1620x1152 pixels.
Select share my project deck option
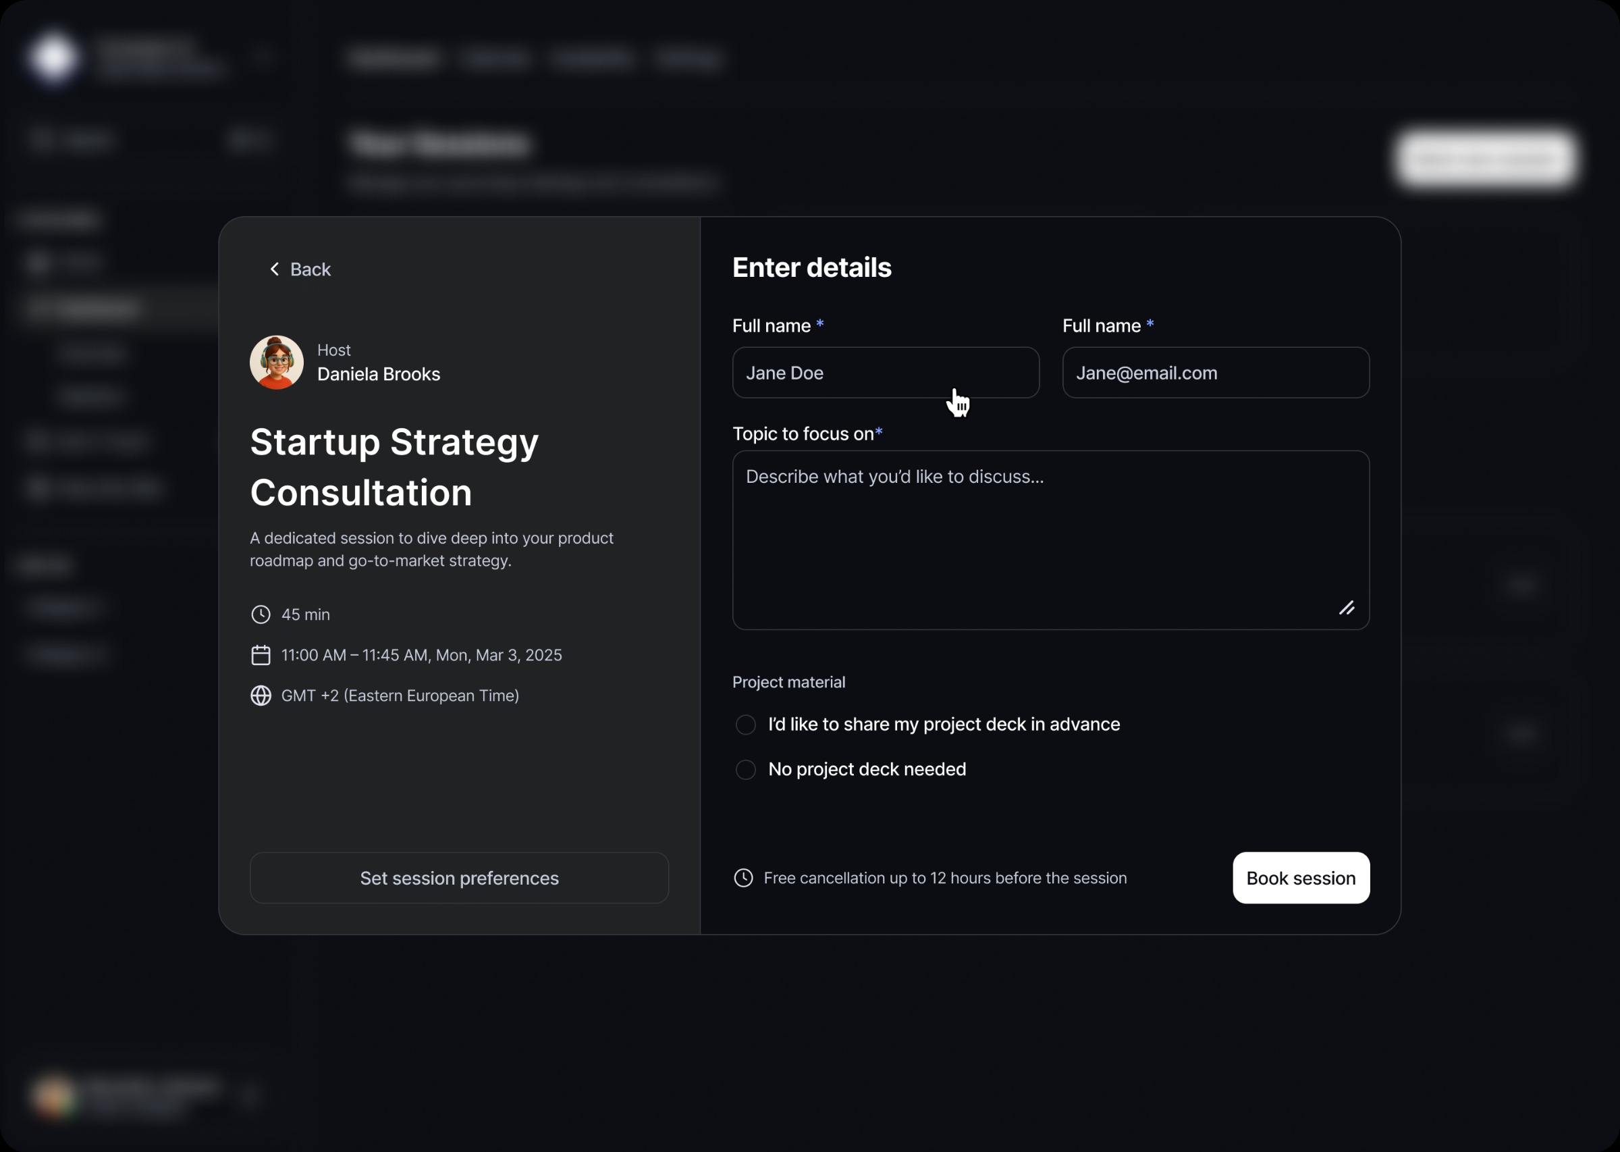coord(745,725)
